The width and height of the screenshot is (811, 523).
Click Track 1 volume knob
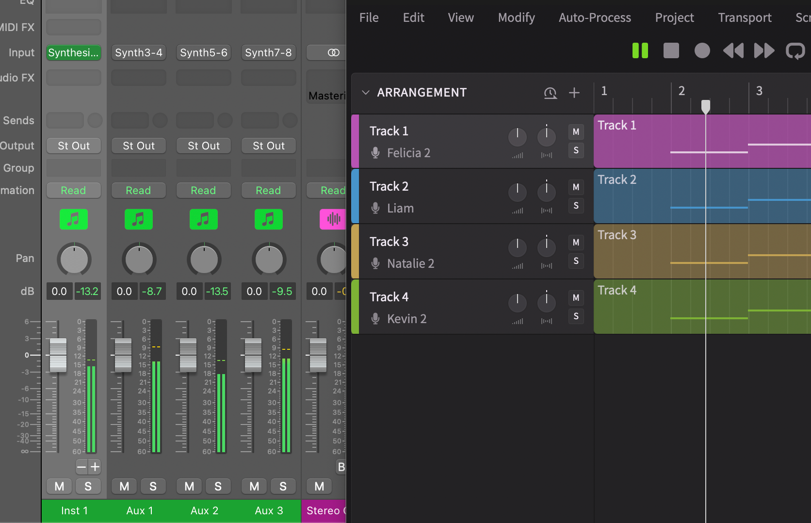(x=518, y=137)
